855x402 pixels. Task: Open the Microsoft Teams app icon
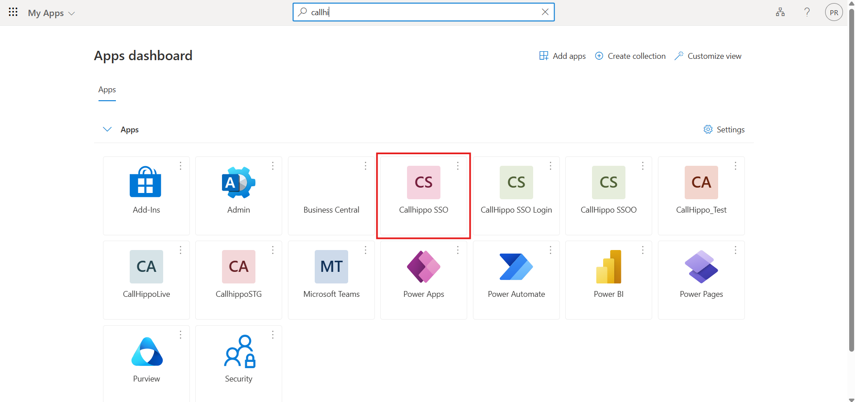331,267
